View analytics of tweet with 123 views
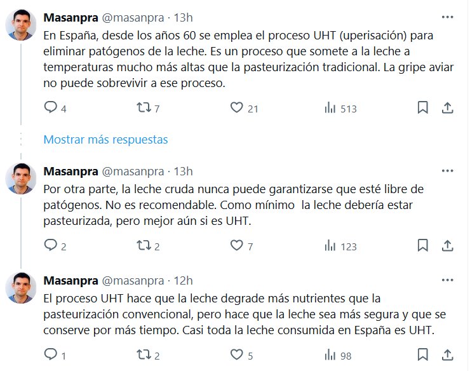This screenshot has width=470, height=371. coord(330,246)
